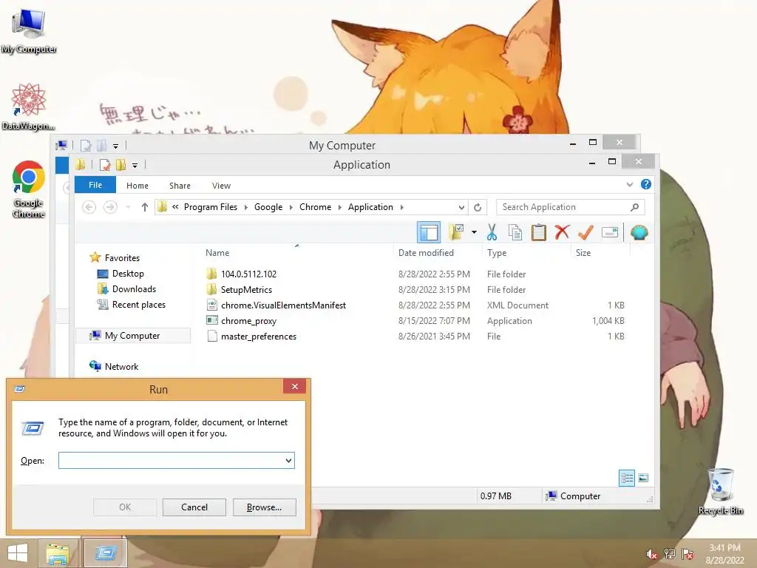Screen dimensions: 757x568
Task: Click Browse... in the Run dialog
Action: [x=264, y=507]
